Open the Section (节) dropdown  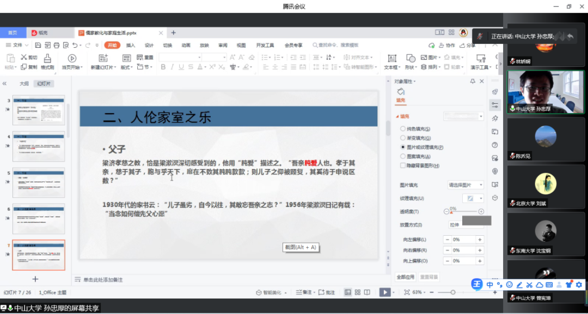coord(145,67)
